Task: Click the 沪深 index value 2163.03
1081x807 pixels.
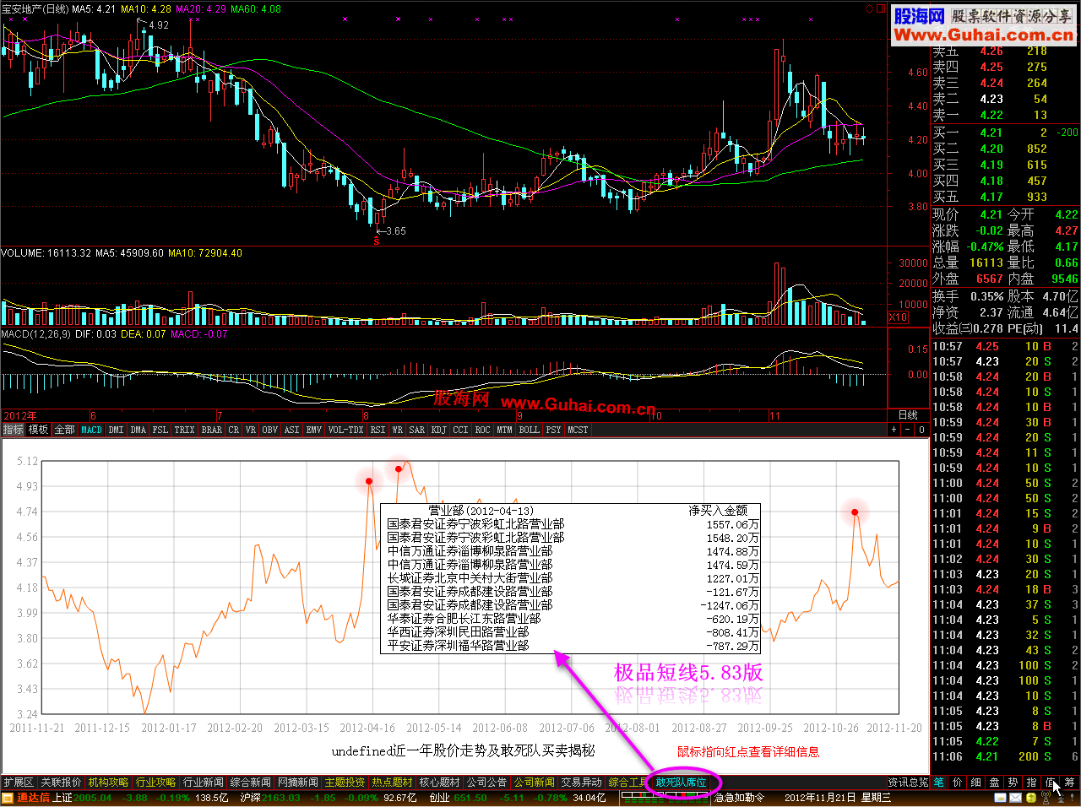Action: pyautogui.click(x=281, y=798)
